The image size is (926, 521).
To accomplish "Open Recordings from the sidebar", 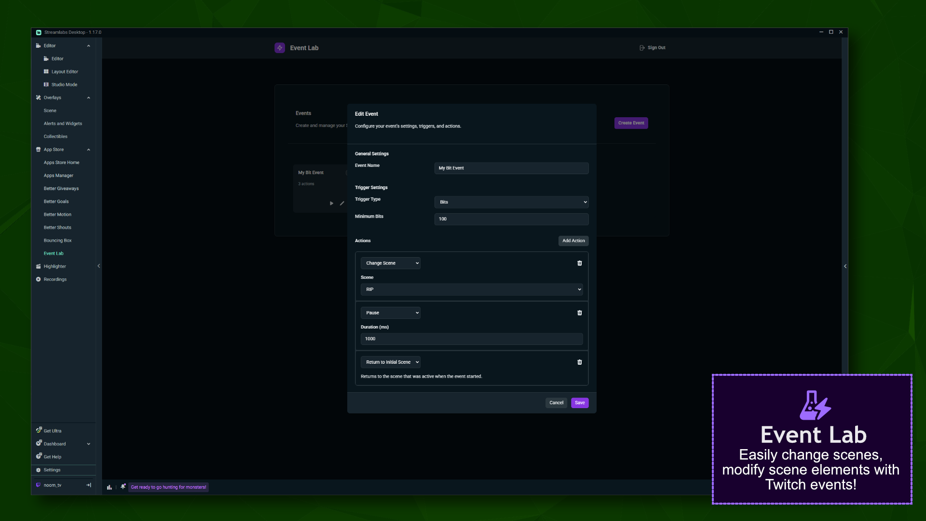I will 55,279.
